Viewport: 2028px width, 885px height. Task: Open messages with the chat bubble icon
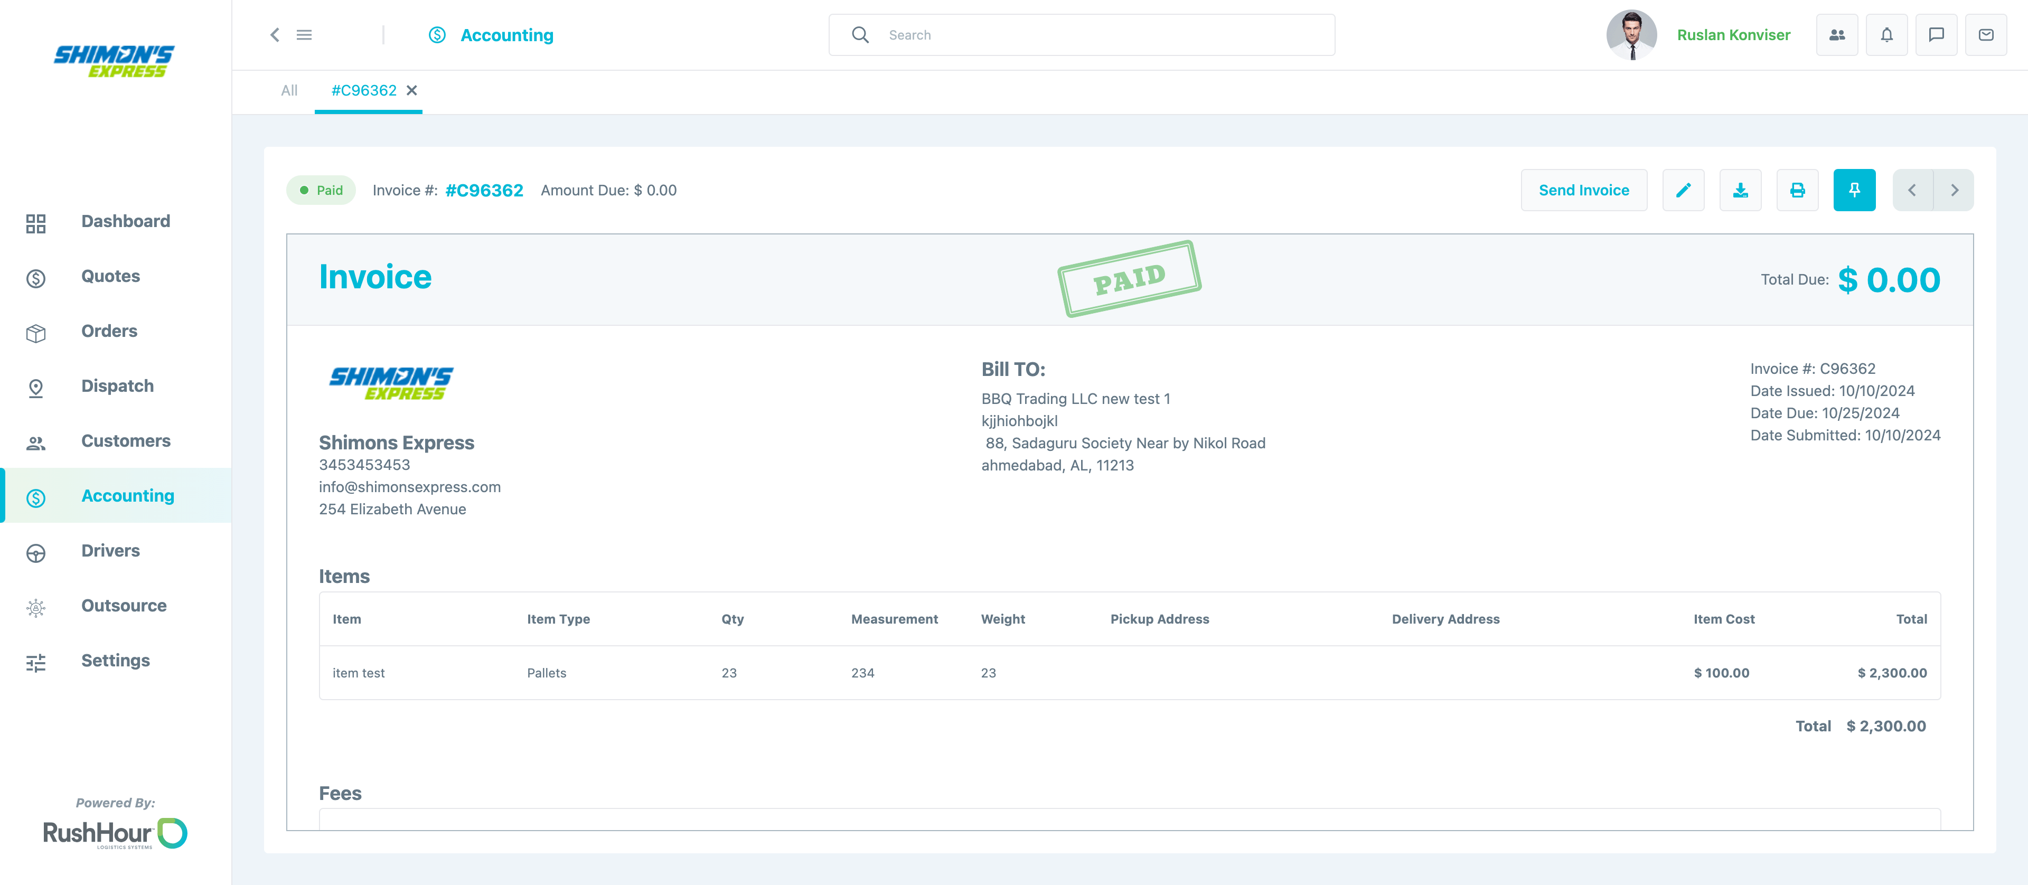click(1937, 35)
